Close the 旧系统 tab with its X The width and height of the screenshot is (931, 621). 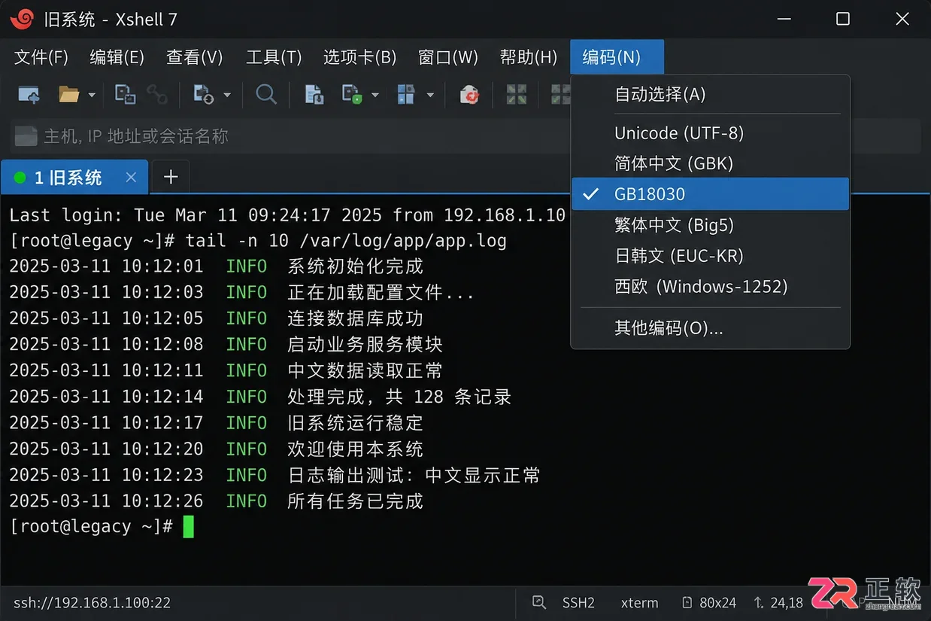coord(131,178)
